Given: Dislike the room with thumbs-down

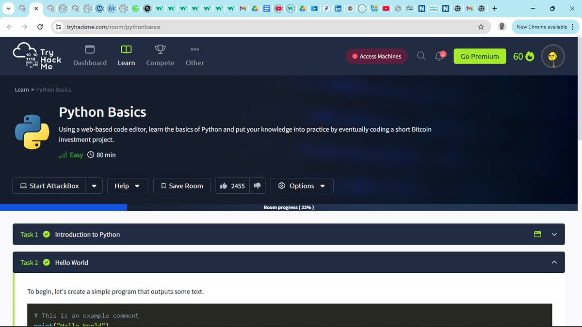Looking at the screenshot, I should coord(258,186).
